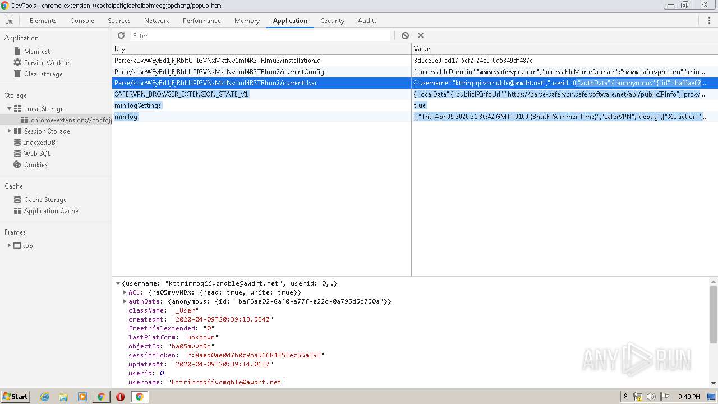Show hidden tray icons arrow
Image resolution: width=718 pixels, height=404 pixels.
tap(626, 396)
